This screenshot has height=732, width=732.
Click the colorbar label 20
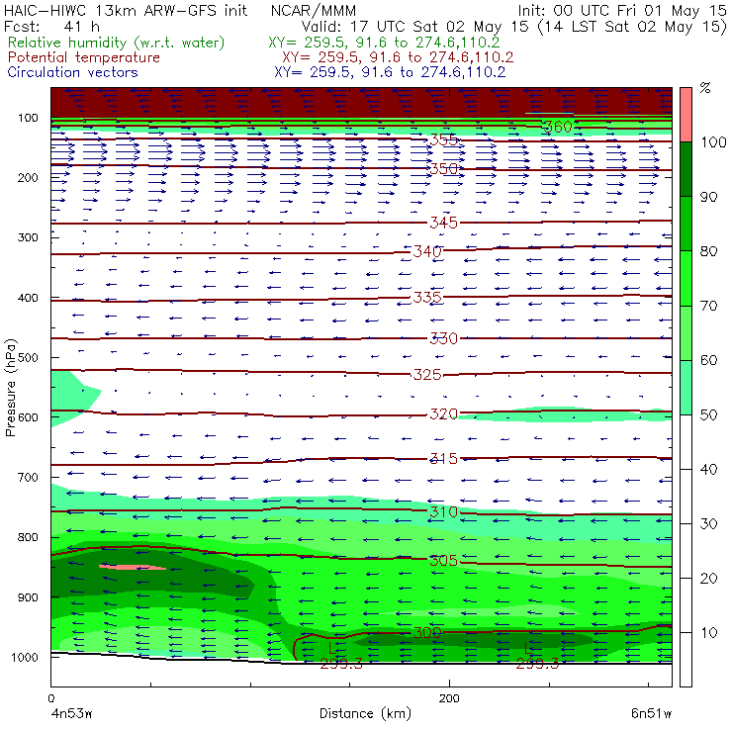coord(708,579)
